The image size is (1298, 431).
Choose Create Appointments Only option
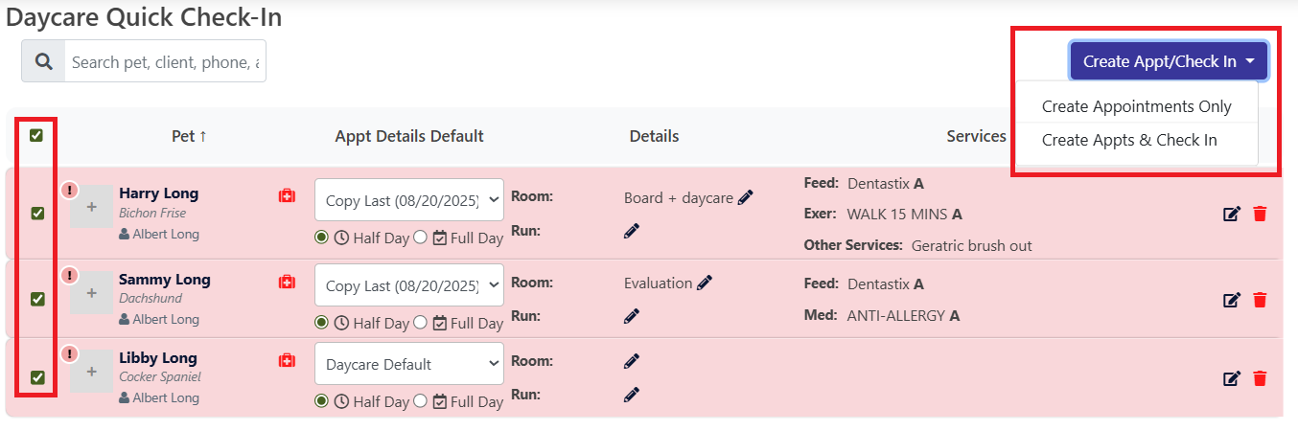[x=1136, y=106]
